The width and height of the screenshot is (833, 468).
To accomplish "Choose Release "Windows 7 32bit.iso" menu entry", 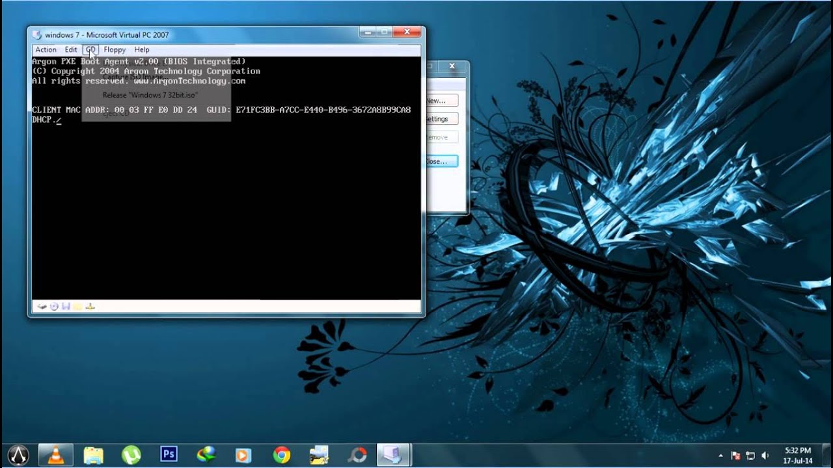I will pyautogui.click(x=150, y=95).
